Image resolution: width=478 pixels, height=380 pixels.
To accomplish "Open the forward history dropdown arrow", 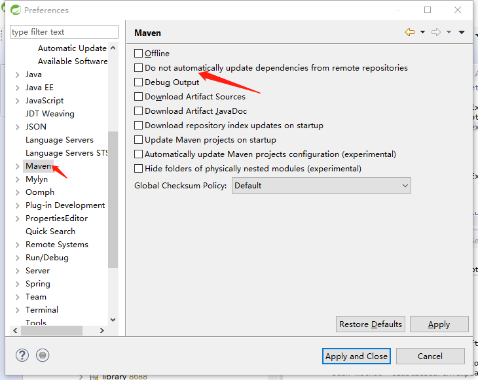I will pos(449,32).
